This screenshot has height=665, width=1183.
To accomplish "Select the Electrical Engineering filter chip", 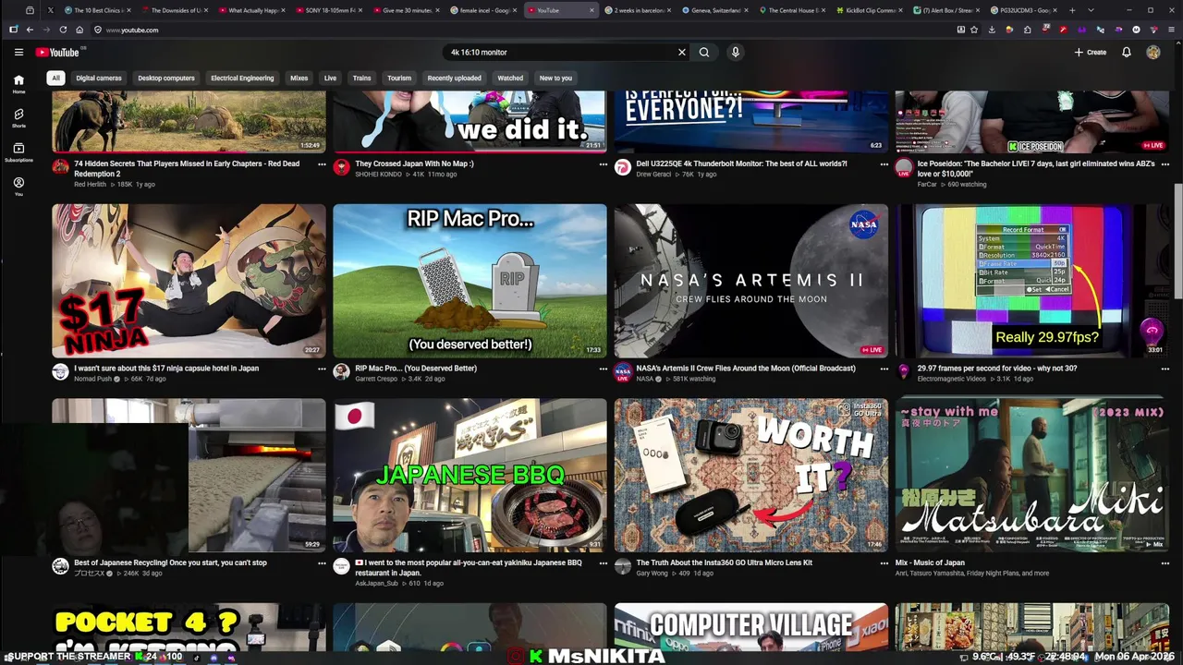I will click(x=242, y=79).
